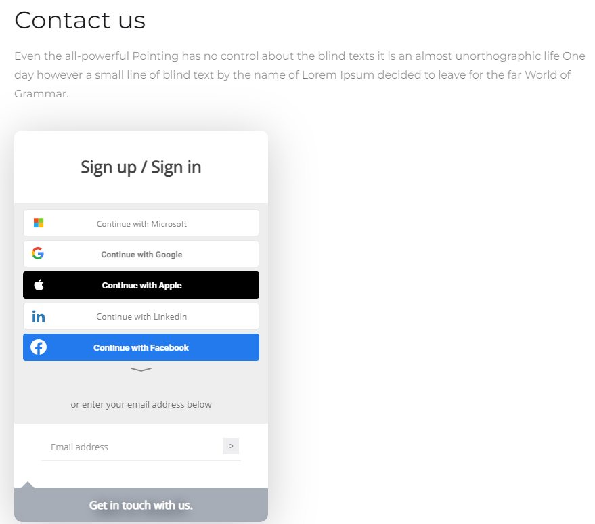Click the word 'Grammar.' in intro paragraph
This screenshot has width=595, height=524.
41,93
